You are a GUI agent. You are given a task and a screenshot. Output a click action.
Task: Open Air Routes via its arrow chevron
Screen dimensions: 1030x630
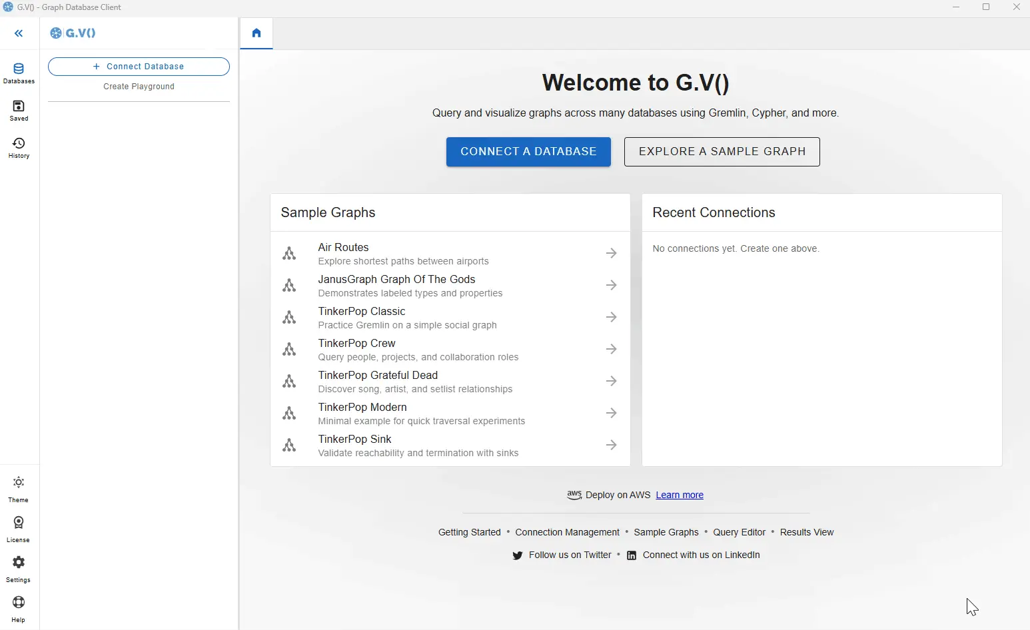[x=612, y=253]
